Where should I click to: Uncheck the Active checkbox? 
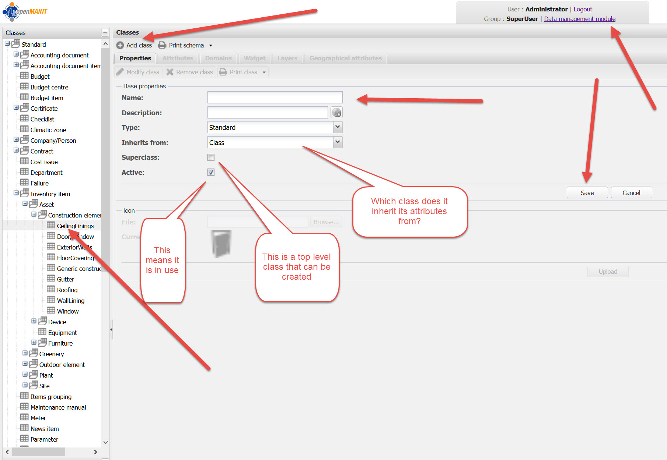[211, 172]
